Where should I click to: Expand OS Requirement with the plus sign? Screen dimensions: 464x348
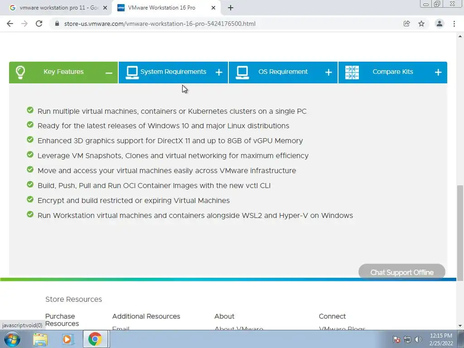pyautogui.click(x=329, y=72)
